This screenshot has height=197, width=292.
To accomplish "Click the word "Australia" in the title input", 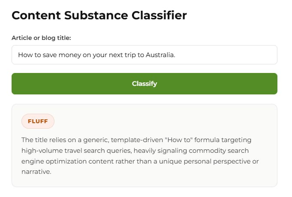I will pyautogui.click(x=160, y=55).
